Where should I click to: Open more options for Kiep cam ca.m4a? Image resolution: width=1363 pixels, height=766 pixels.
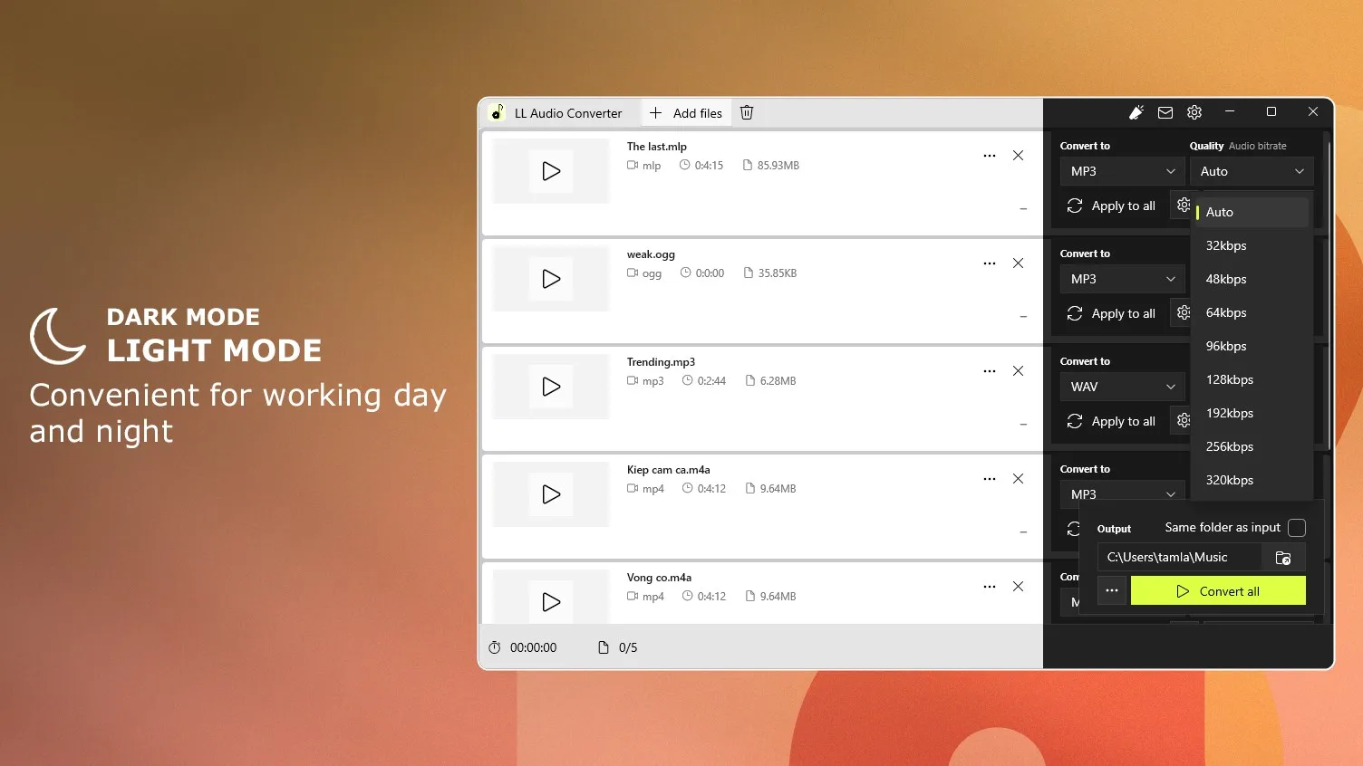click(990, 479)
